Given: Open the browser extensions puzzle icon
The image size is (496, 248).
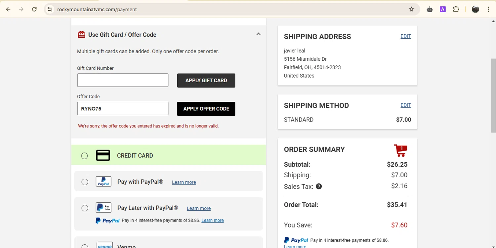Looking at the screenshot, I should pyautogui.click(x=456, y=9).
